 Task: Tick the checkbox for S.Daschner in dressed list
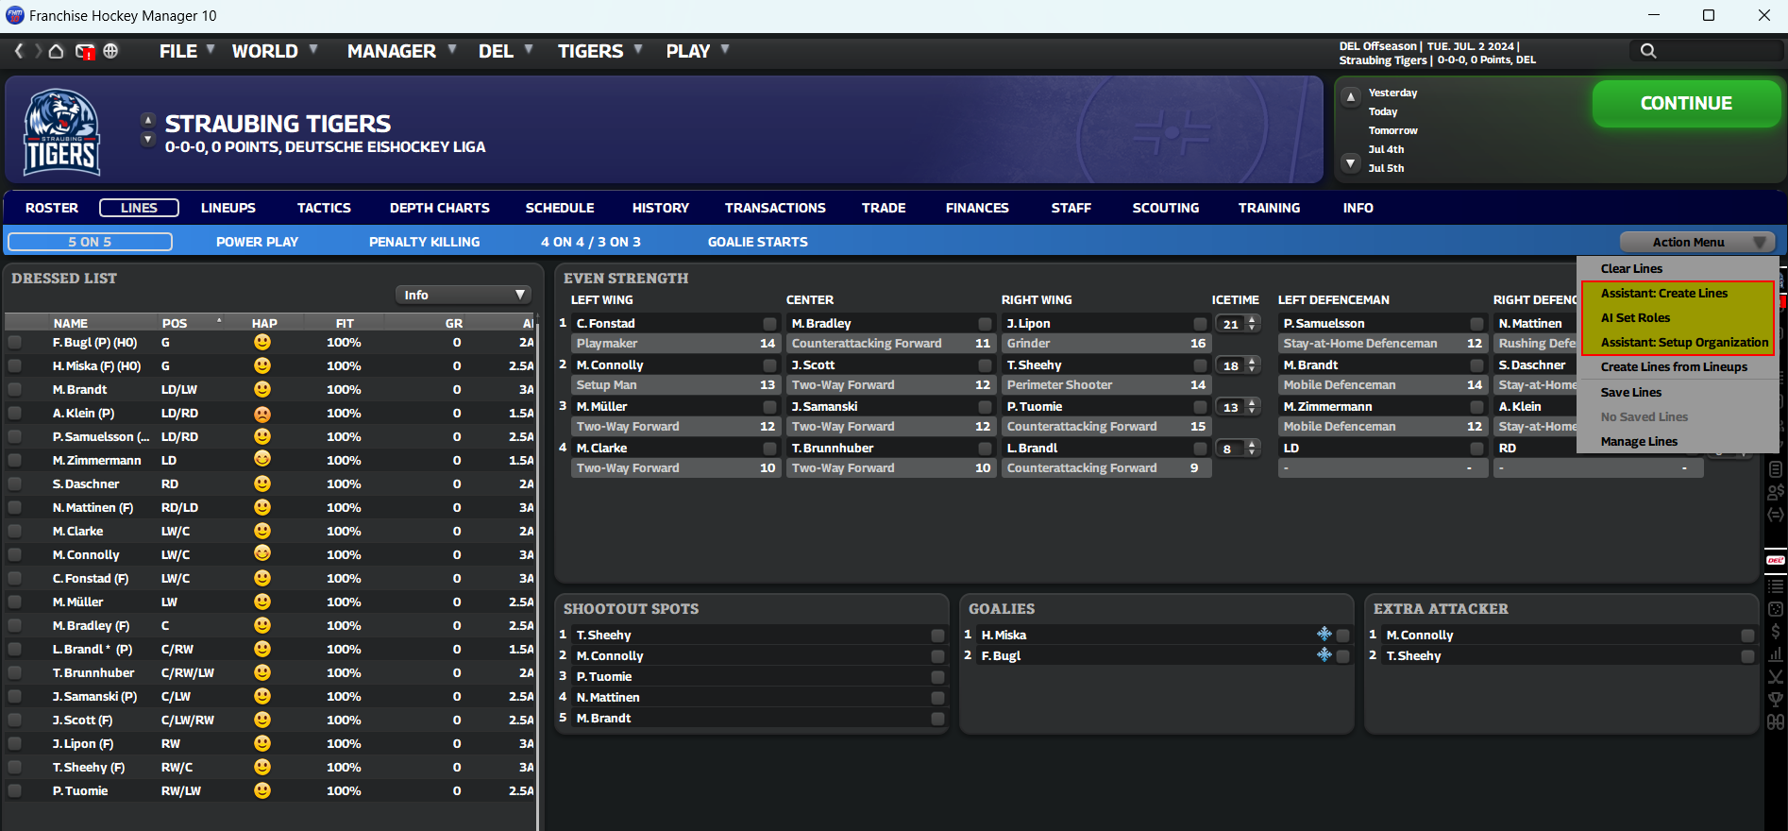pos(15,483)
